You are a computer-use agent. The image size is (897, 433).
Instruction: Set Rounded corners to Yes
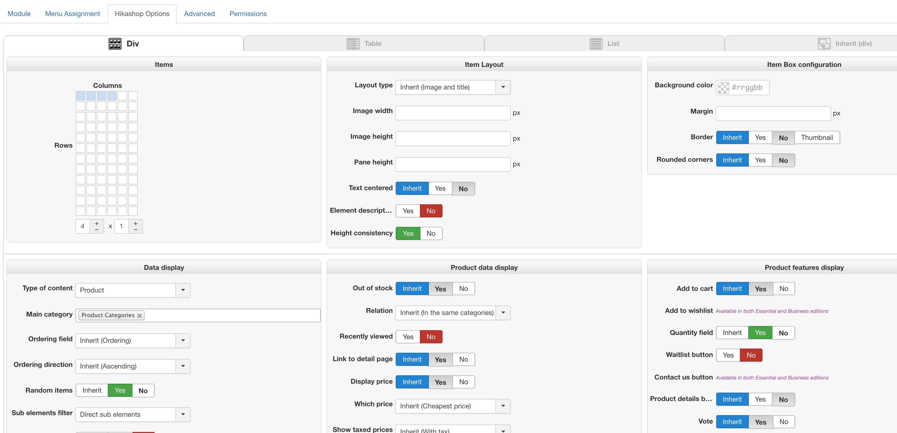(x=760, y=160)
